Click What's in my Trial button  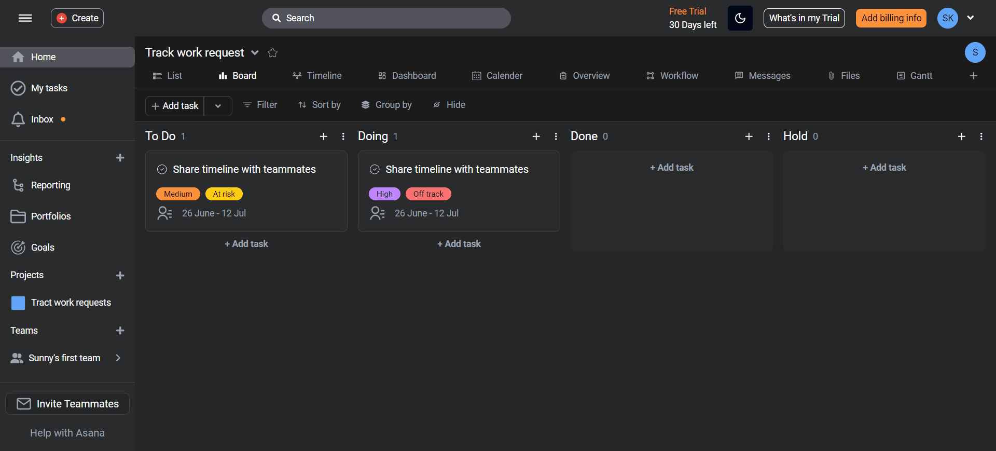(x=804, y=18)
